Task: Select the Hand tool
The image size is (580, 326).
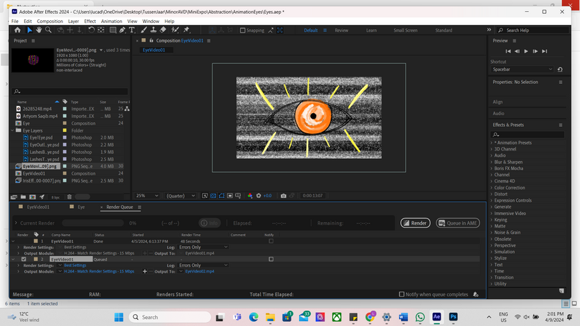Action: click(38, 31)
